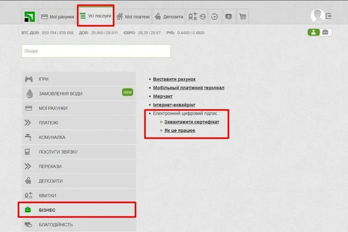Image resolution: width=348 pixels, height=232 pixels.
Task: Open the Депозити tab
Action: [168, 17]
